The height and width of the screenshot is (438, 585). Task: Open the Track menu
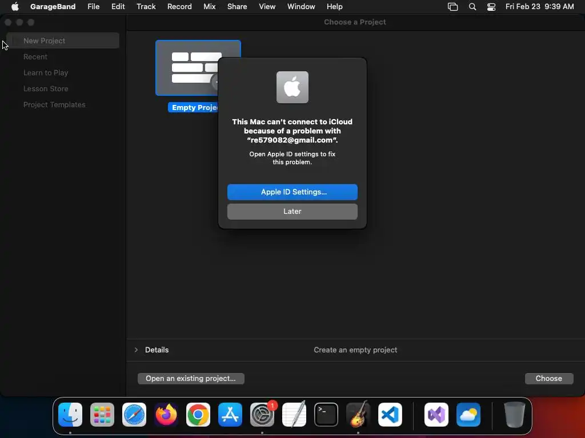pos(146,7)
